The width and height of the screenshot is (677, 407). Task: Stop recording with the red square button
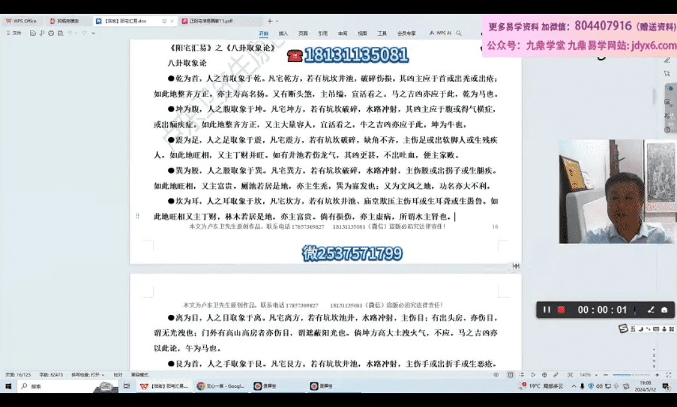click(561, 310)
